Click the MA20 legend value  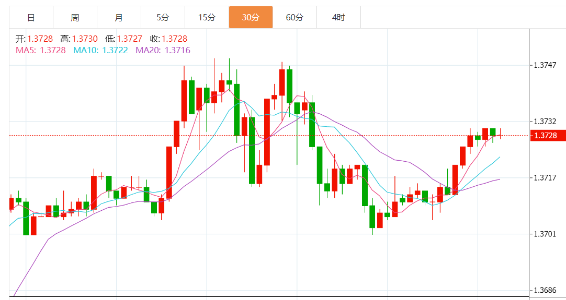163,50
